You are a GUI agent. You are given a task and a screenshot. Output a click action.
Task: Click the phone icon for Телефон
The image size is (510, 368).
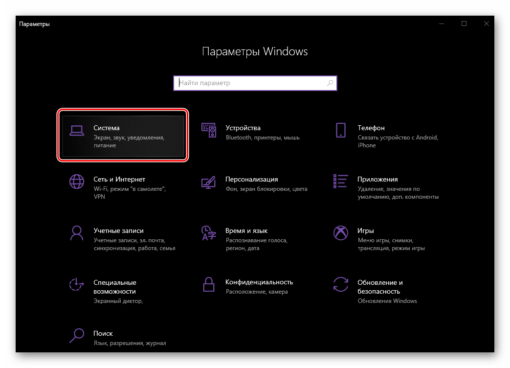340,130
